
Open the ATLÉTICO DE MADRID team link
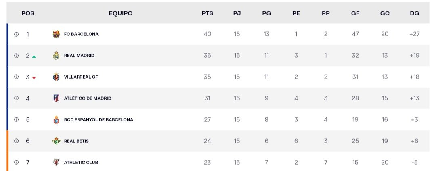(88, 98)
